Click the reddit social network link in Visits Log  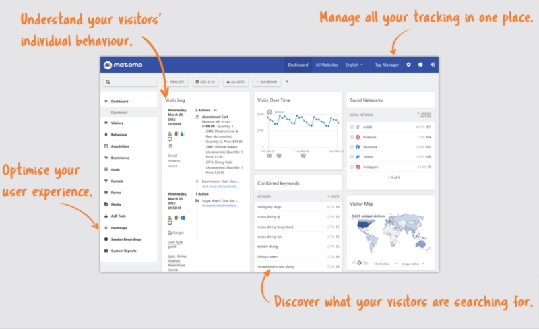(172, 166)
